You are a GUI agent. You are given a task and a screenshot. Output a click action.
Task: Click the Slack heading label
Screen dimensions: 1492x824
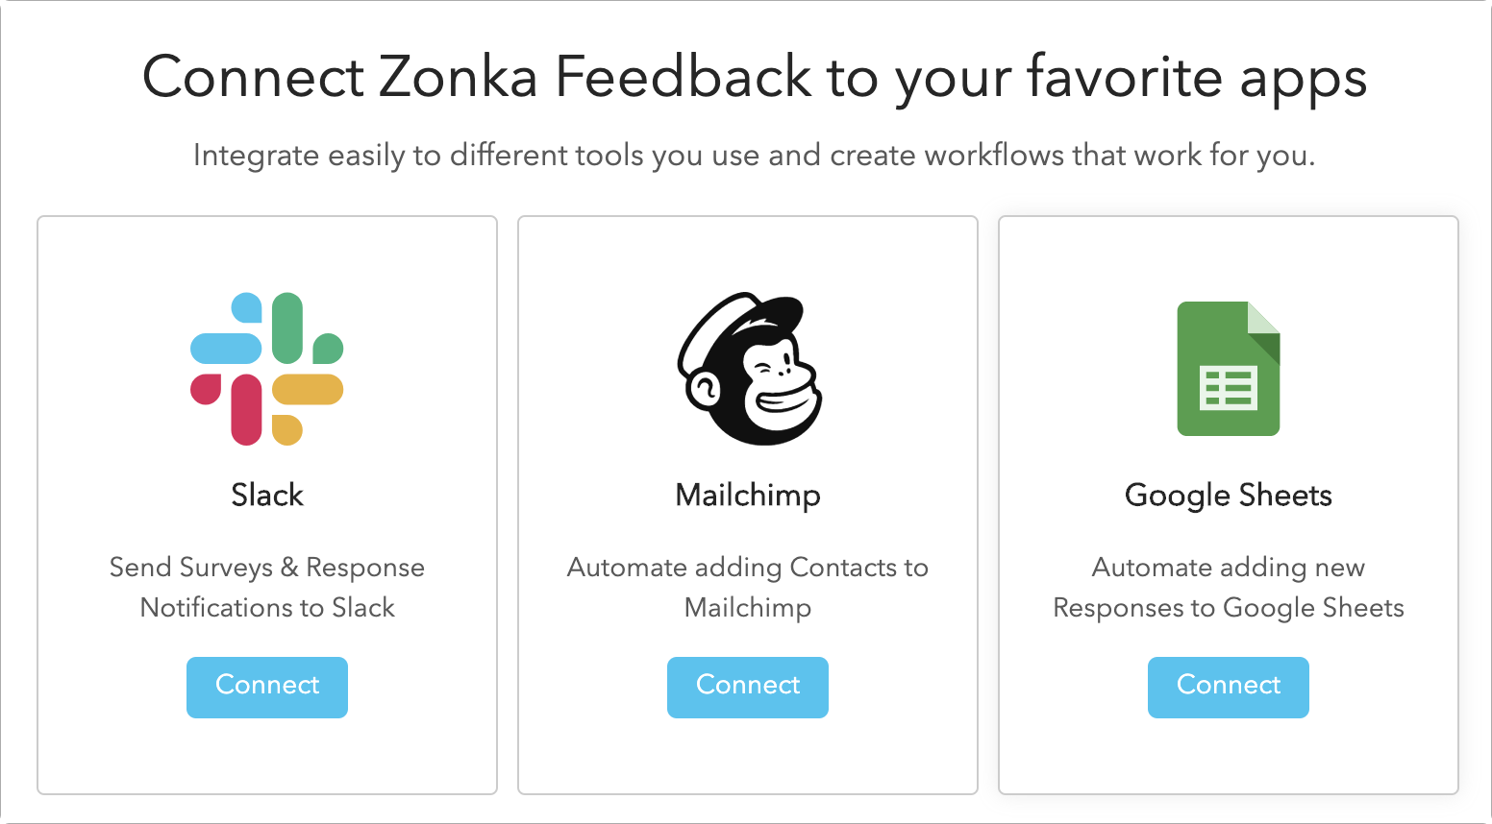(266, 496)
